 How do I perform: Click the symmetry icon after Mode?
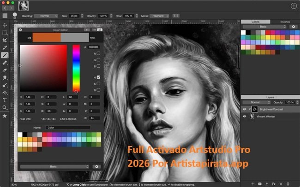(176, 16)
